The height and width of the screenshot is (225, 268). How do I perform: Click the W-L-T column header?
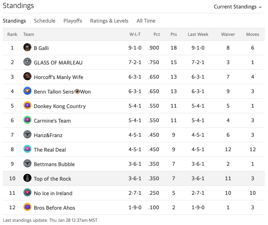click(135, 34)
